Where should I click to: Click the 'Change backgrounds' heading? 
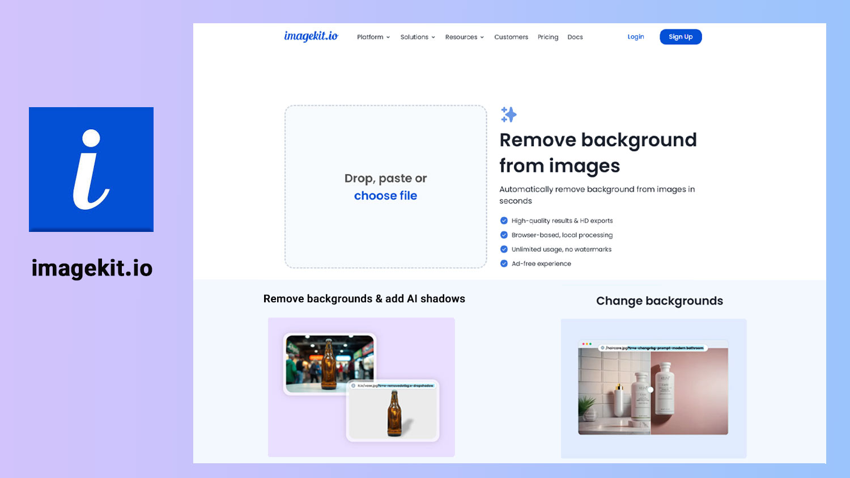pos(660,301)
